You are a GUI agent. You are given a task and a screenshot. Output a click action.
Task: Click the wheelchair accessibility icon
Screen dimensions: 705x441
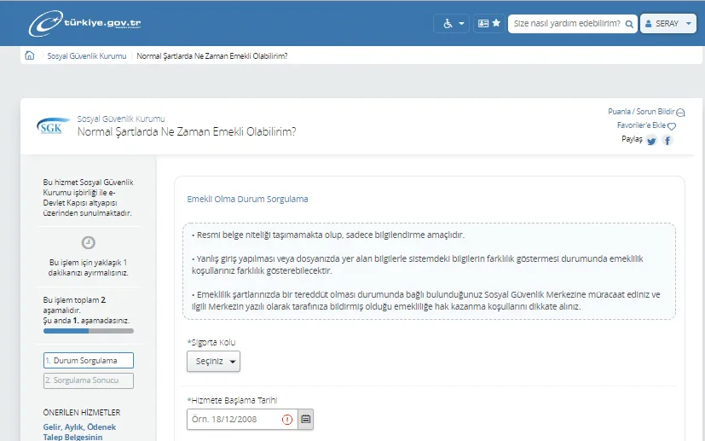click(448, 23)
